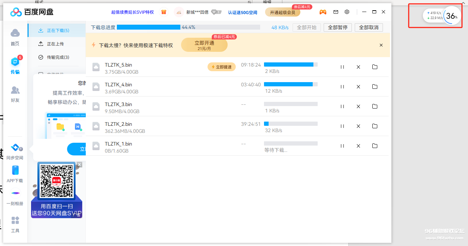The width and height of the screenshot is (468, 246).
Task: Click the V1 membership level badge
Action: [x=216, y=12]
